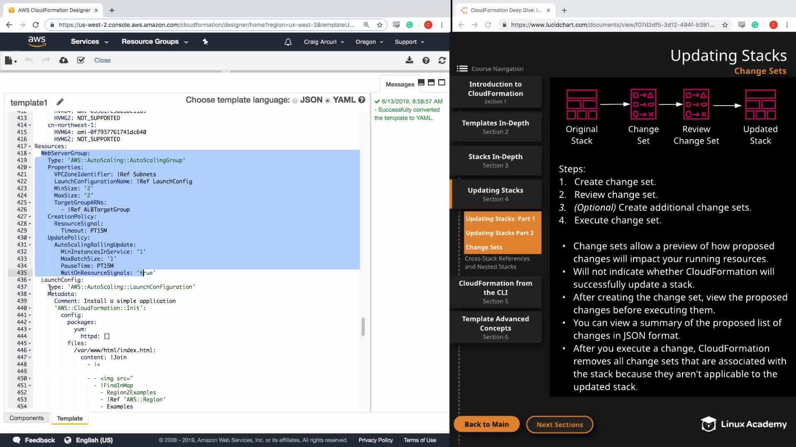796x447 pixels.
Task: Click the Next Sections button
Action: [x=559, y=424]
